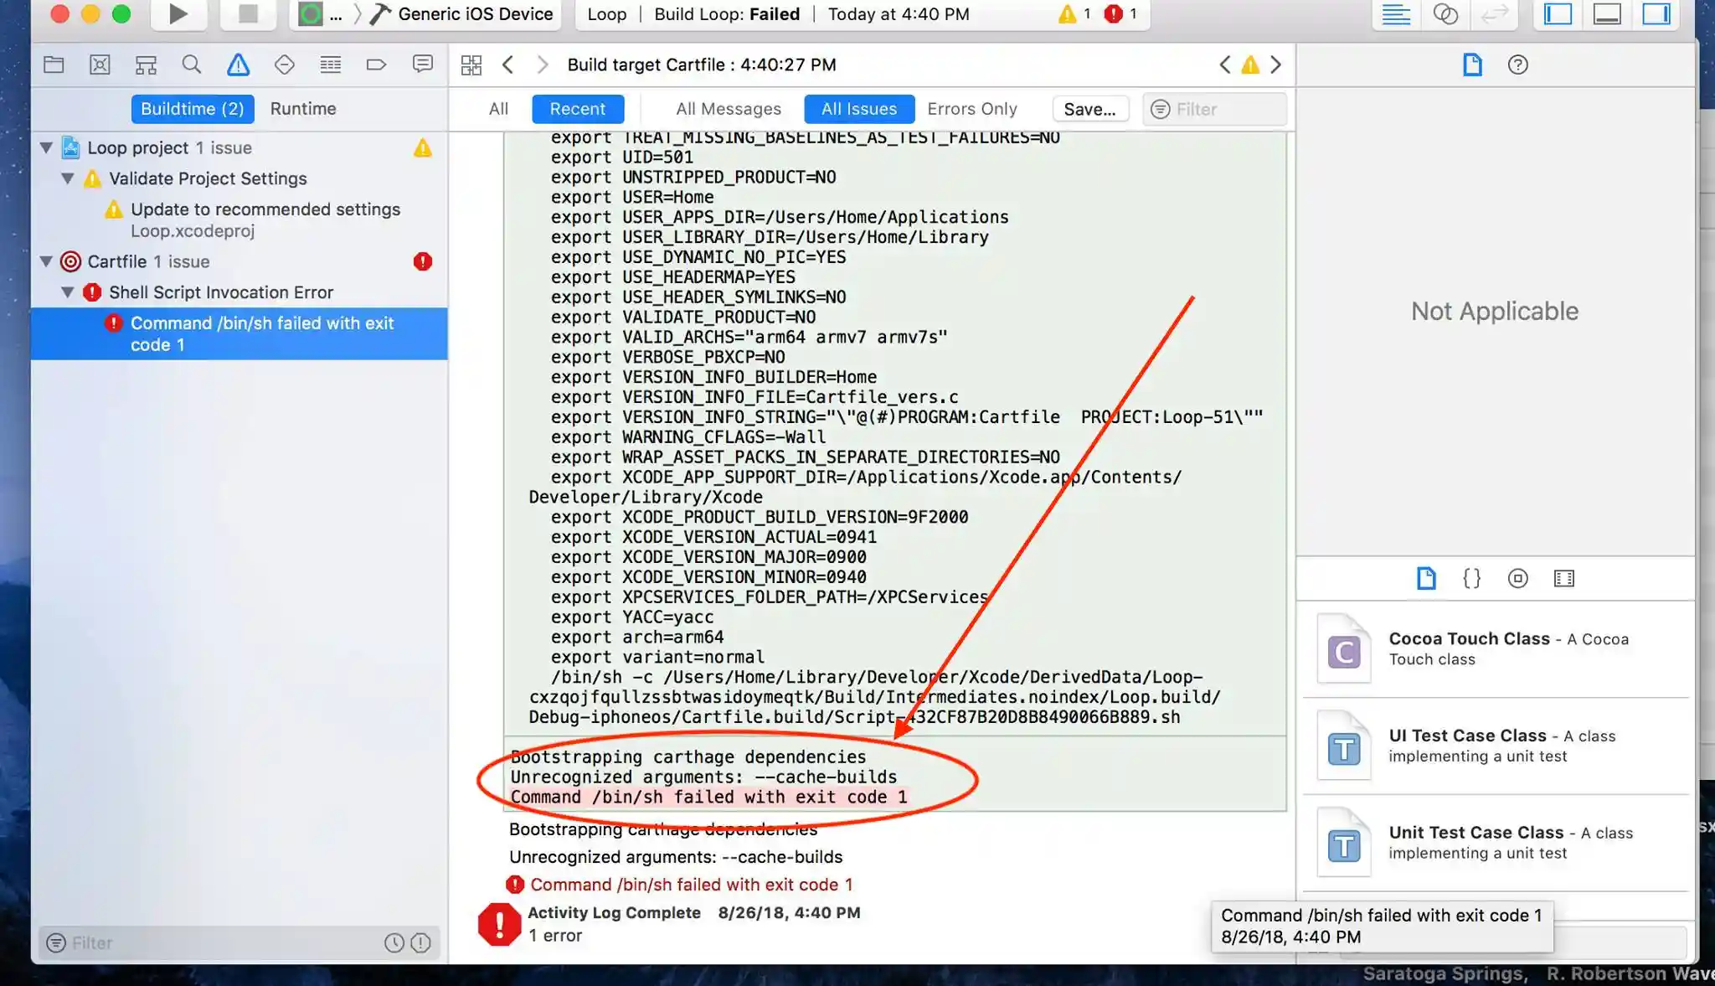
Task: Switch to the Runtime issues tab
Action: 302,109
